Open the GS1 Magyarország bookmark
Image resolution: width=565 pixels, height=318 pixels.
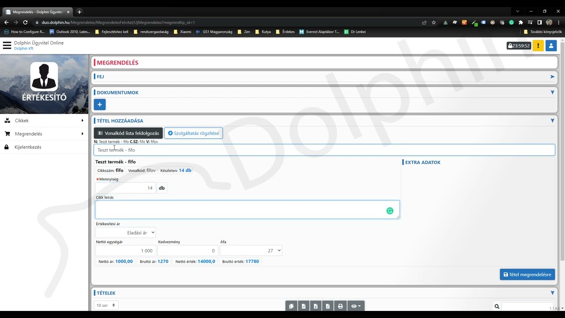(214, 32)
